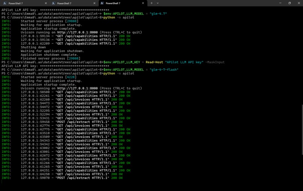Restore down the terminal window

289,3
